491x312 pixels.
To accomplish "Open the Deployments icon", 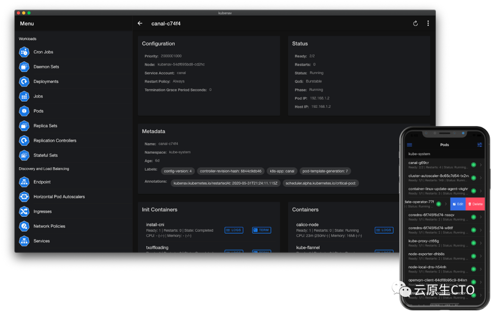I will pyautogui.click(x=24, y=82).
